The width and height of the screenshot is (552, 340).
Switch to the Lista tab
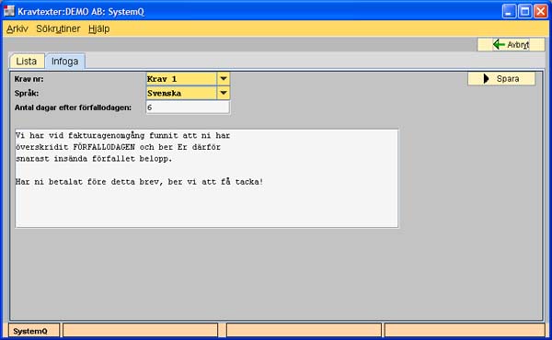coord(27,62)
